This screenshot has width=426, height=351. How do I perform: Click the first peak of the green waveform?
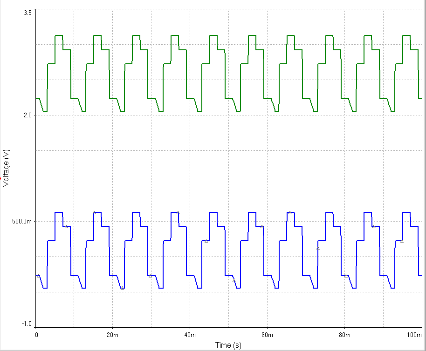pos(59,35)
